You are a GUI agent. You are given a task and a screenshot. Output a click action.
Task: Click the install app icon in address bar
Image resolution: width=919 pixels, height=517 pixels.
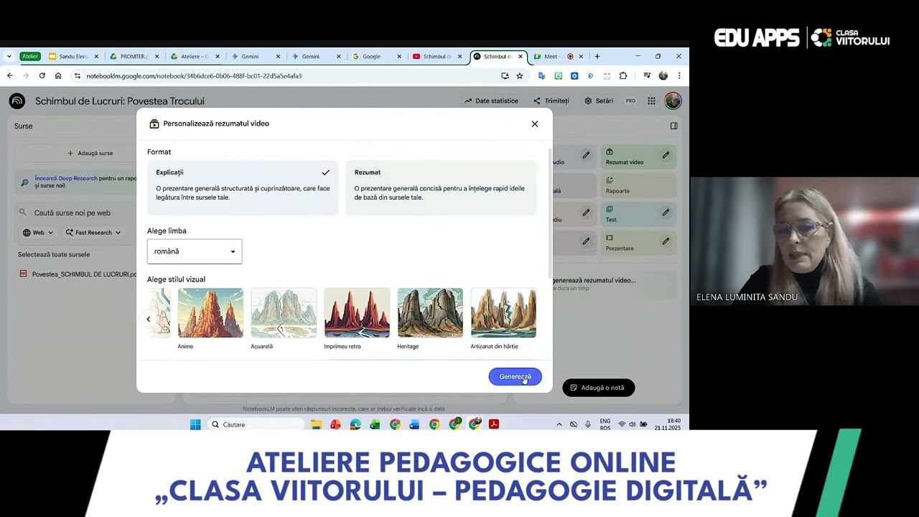pyautogui.click(x=505, y=75)
